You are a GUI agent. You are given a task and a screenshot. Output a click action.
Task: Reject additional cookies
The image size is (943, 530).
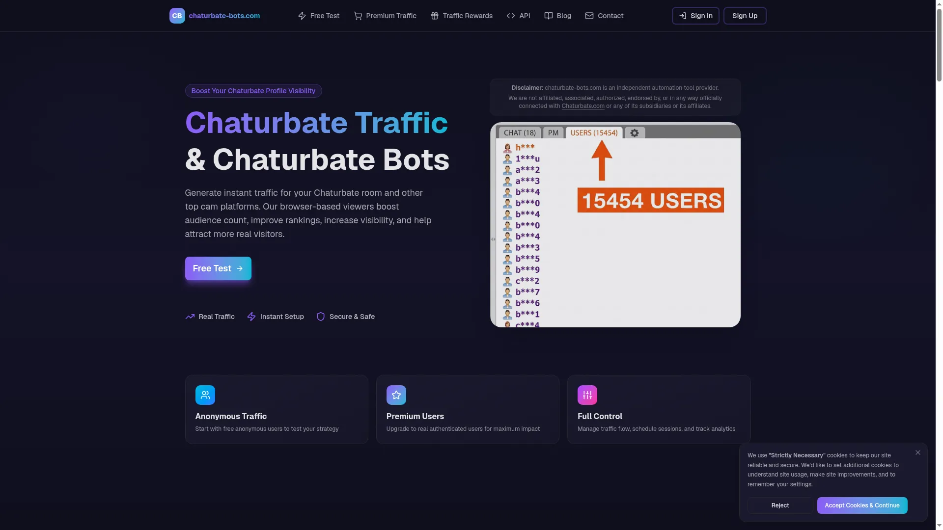coord(780,505)
